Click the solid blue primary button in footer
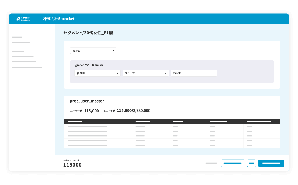 coord(271,163)
